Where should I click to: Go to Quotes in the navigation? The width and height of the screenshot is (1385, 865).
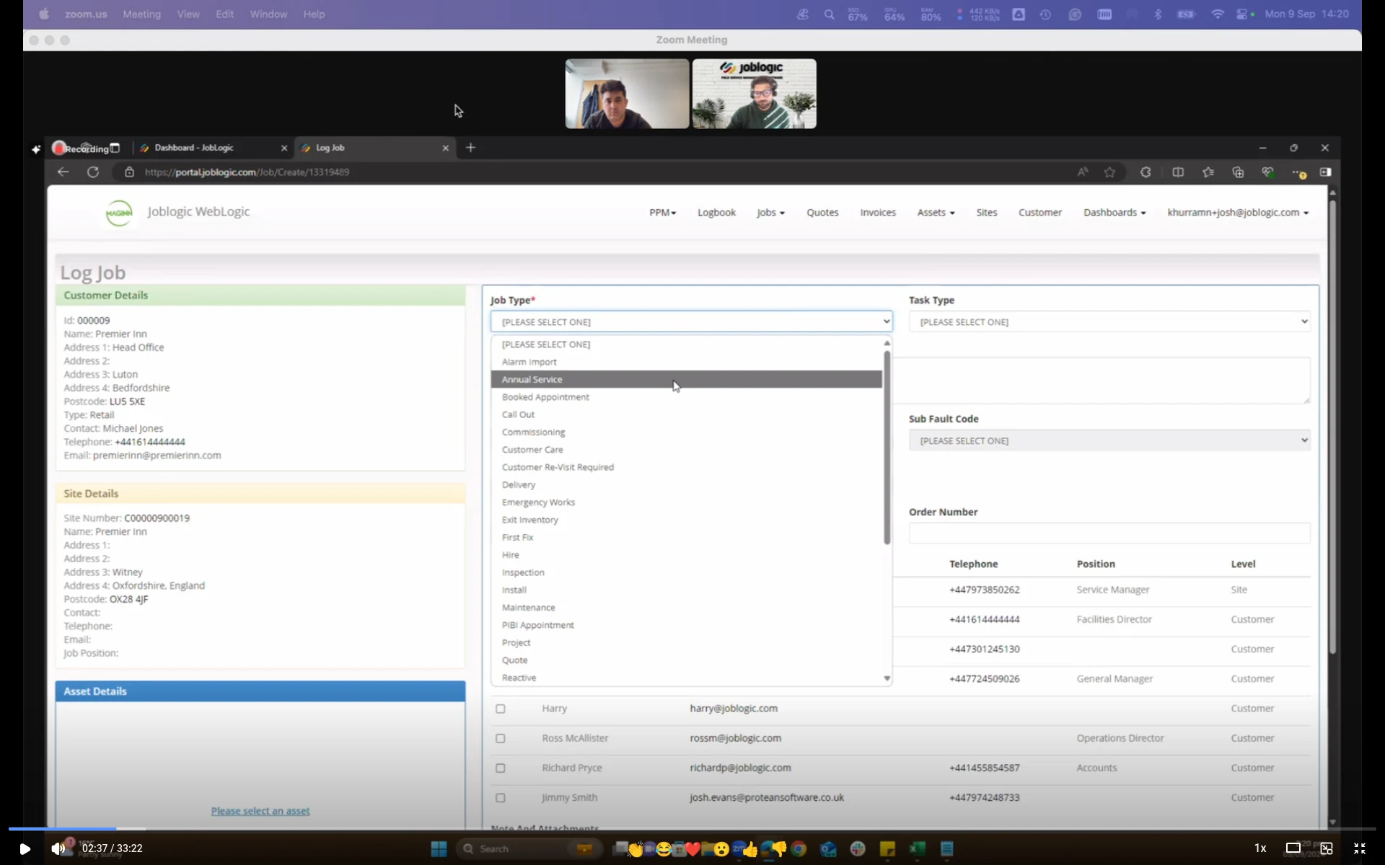point(822,213)
